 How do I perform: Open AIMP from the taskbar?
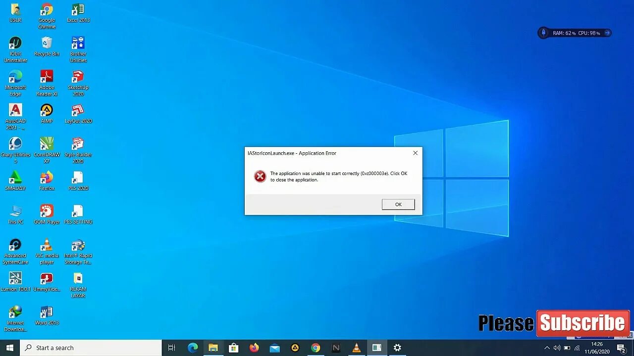coord(295,348)
